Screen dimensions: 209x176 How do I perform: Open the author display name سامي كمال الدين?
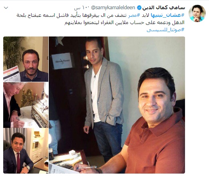[163, 8]
